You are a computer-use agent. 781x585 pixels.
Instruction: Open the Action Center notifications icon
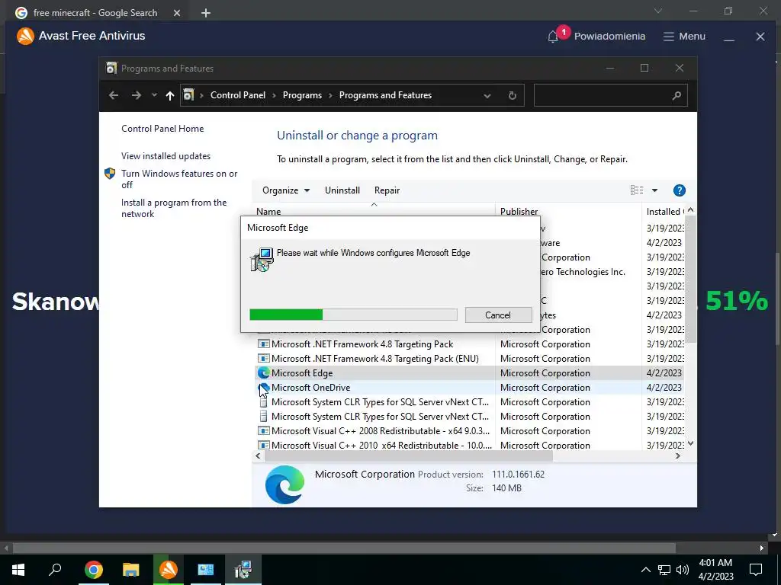point(756,570)
